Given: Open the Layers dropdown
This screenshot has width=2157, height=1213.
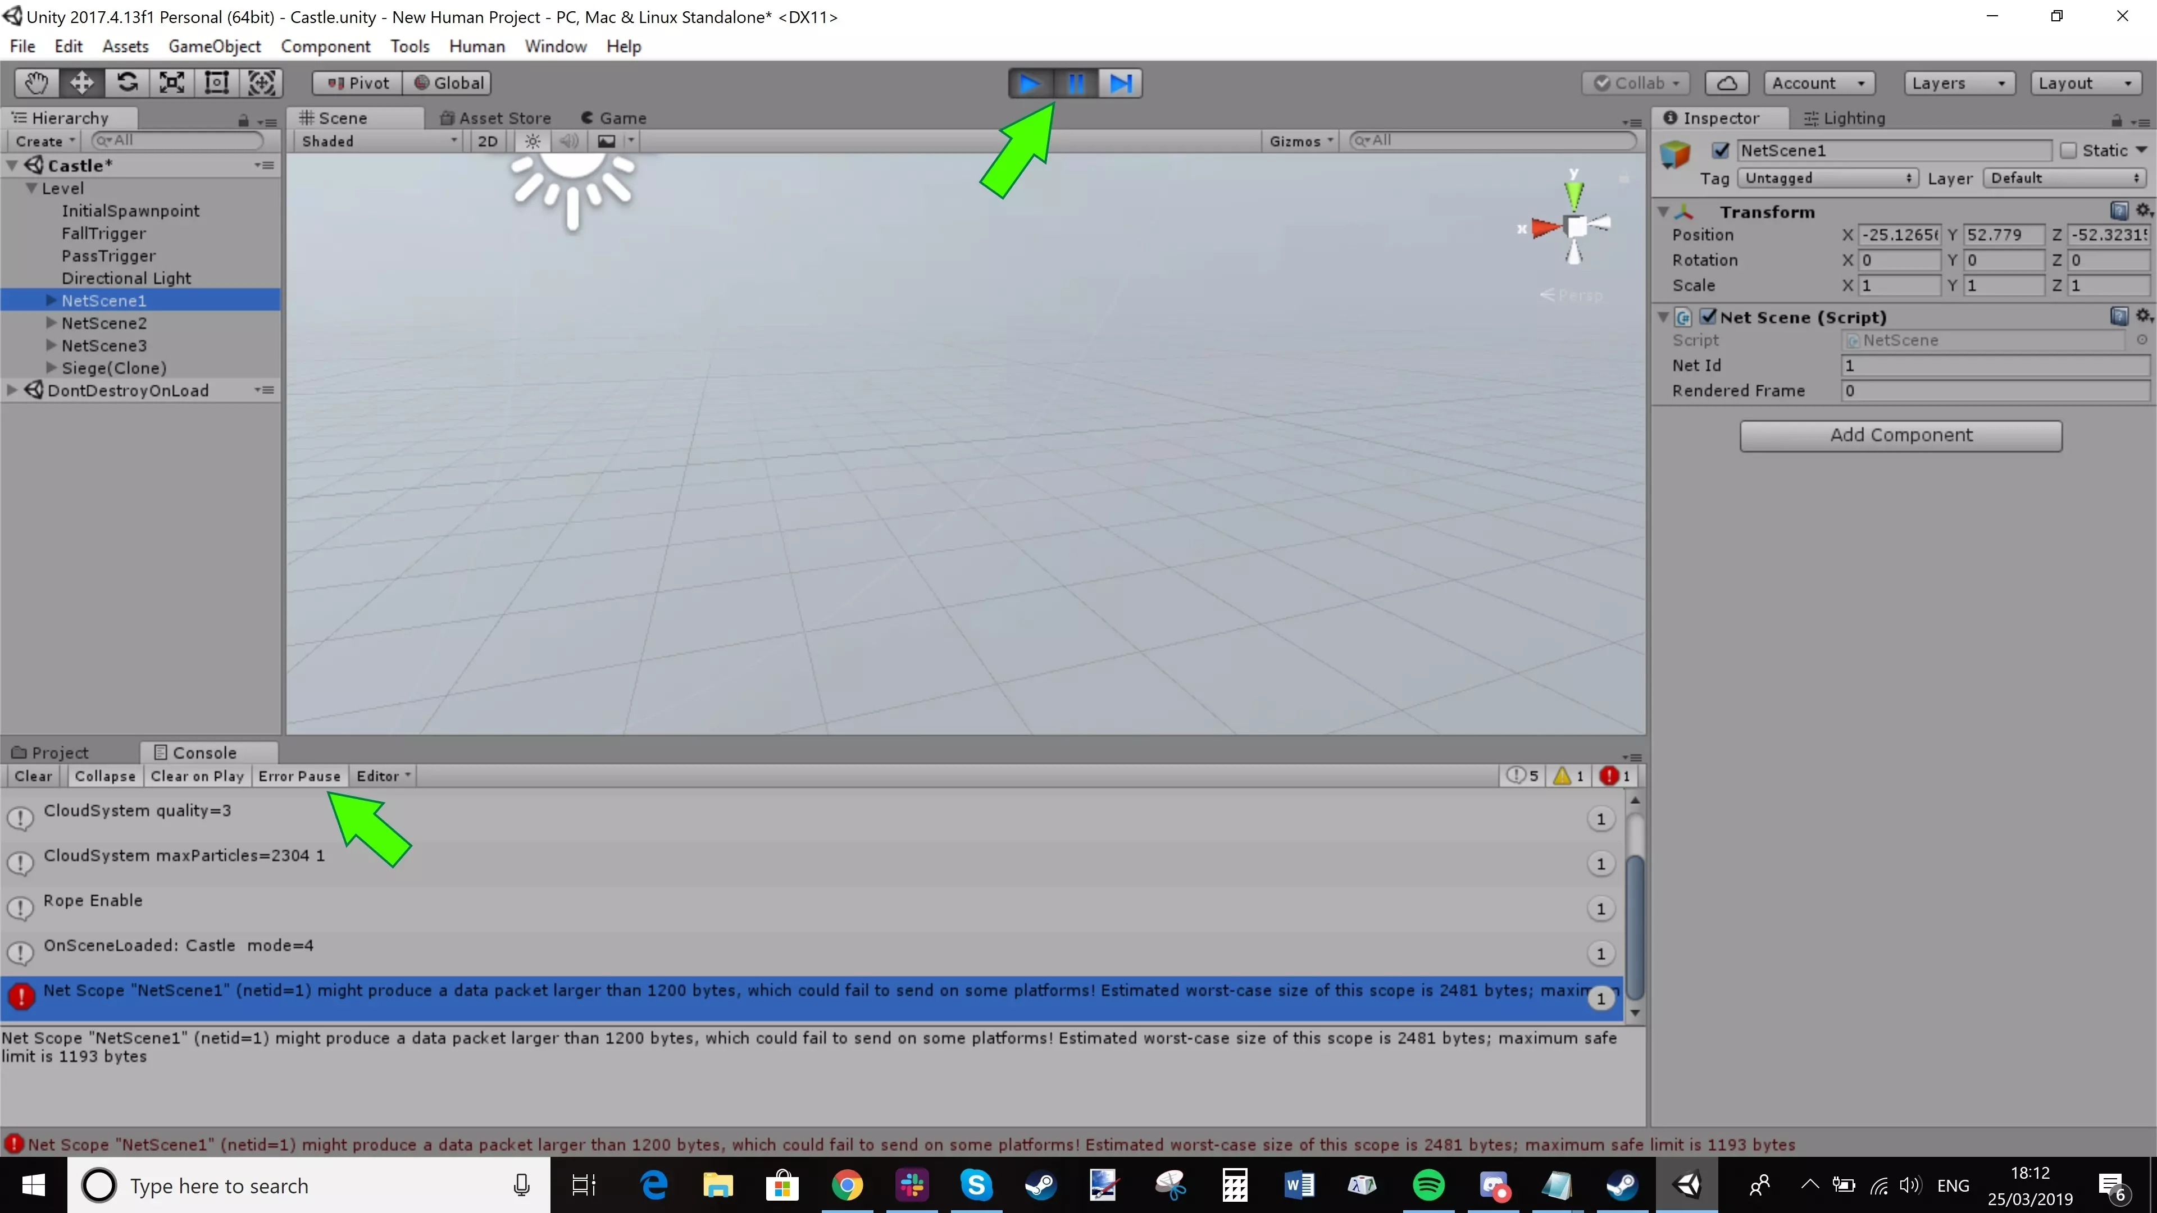Looking at the screenshot, I should click(x=1958, y=83).
